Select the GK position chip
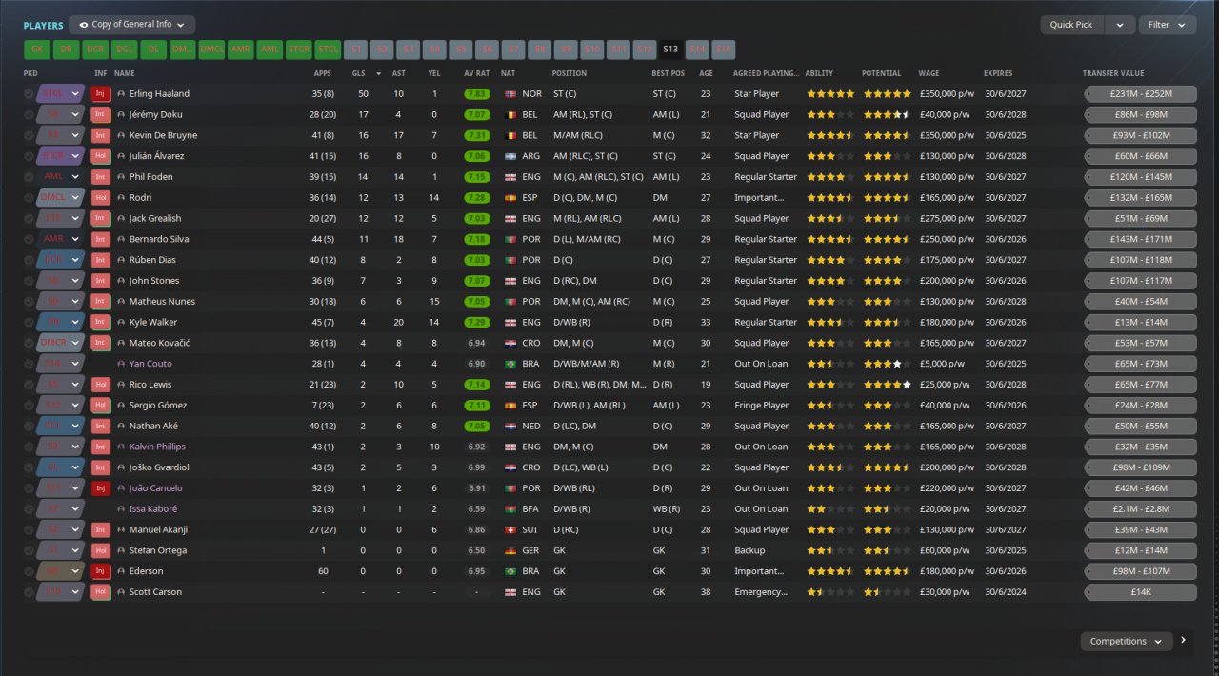Image resolution: width=1219 pixels, height=676 pixels. (x=37, y=50)
